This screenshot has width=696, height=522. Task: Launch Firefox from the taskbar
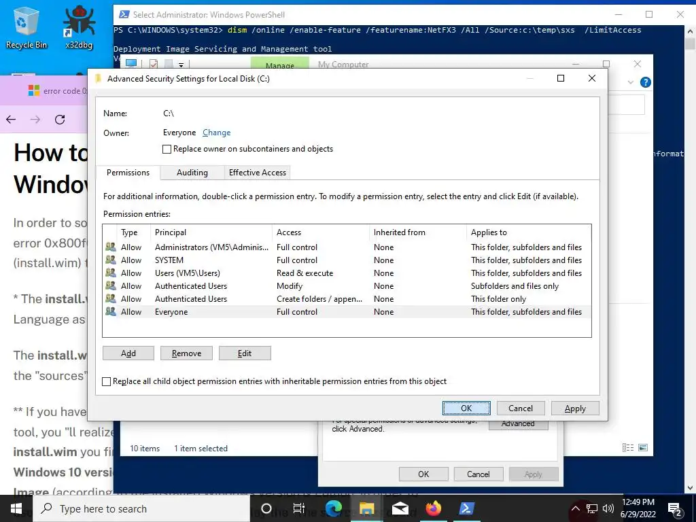point(433,508)
